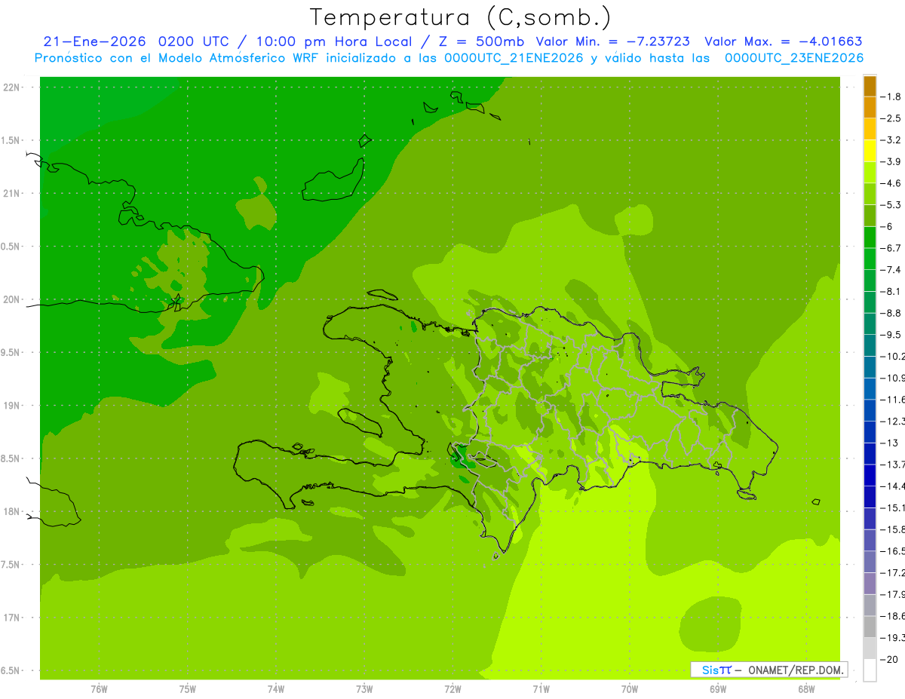
Task: Click the "-20" colorbar value
Action: (x=891, y=659)
